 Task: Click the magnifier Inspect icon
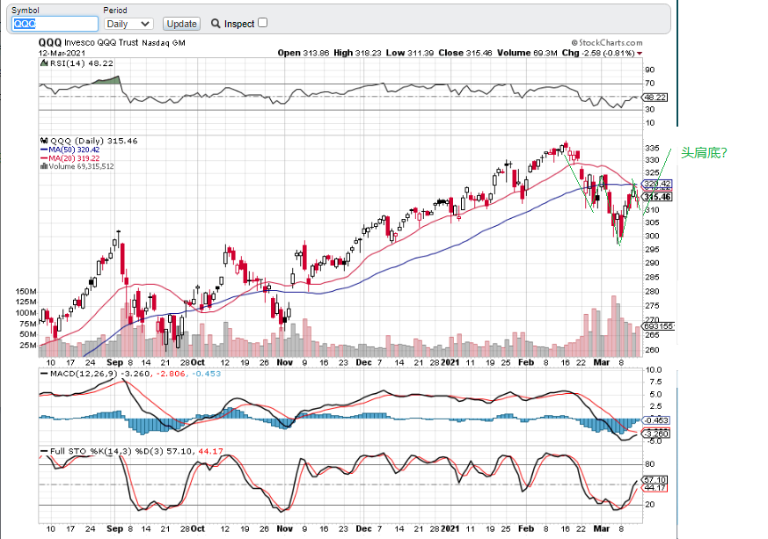[x=216, y=24]
